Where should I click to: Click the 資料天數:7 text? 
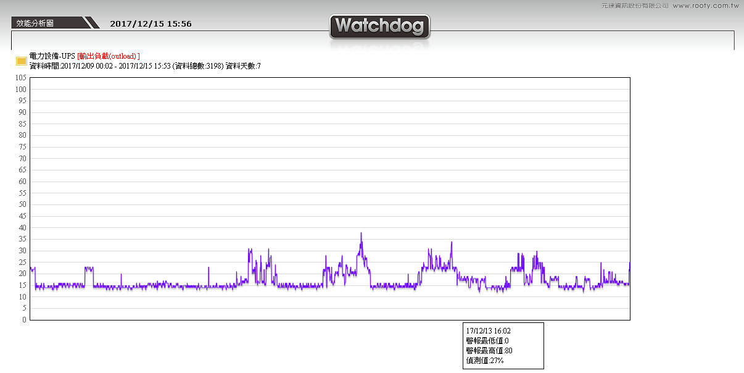243,65
